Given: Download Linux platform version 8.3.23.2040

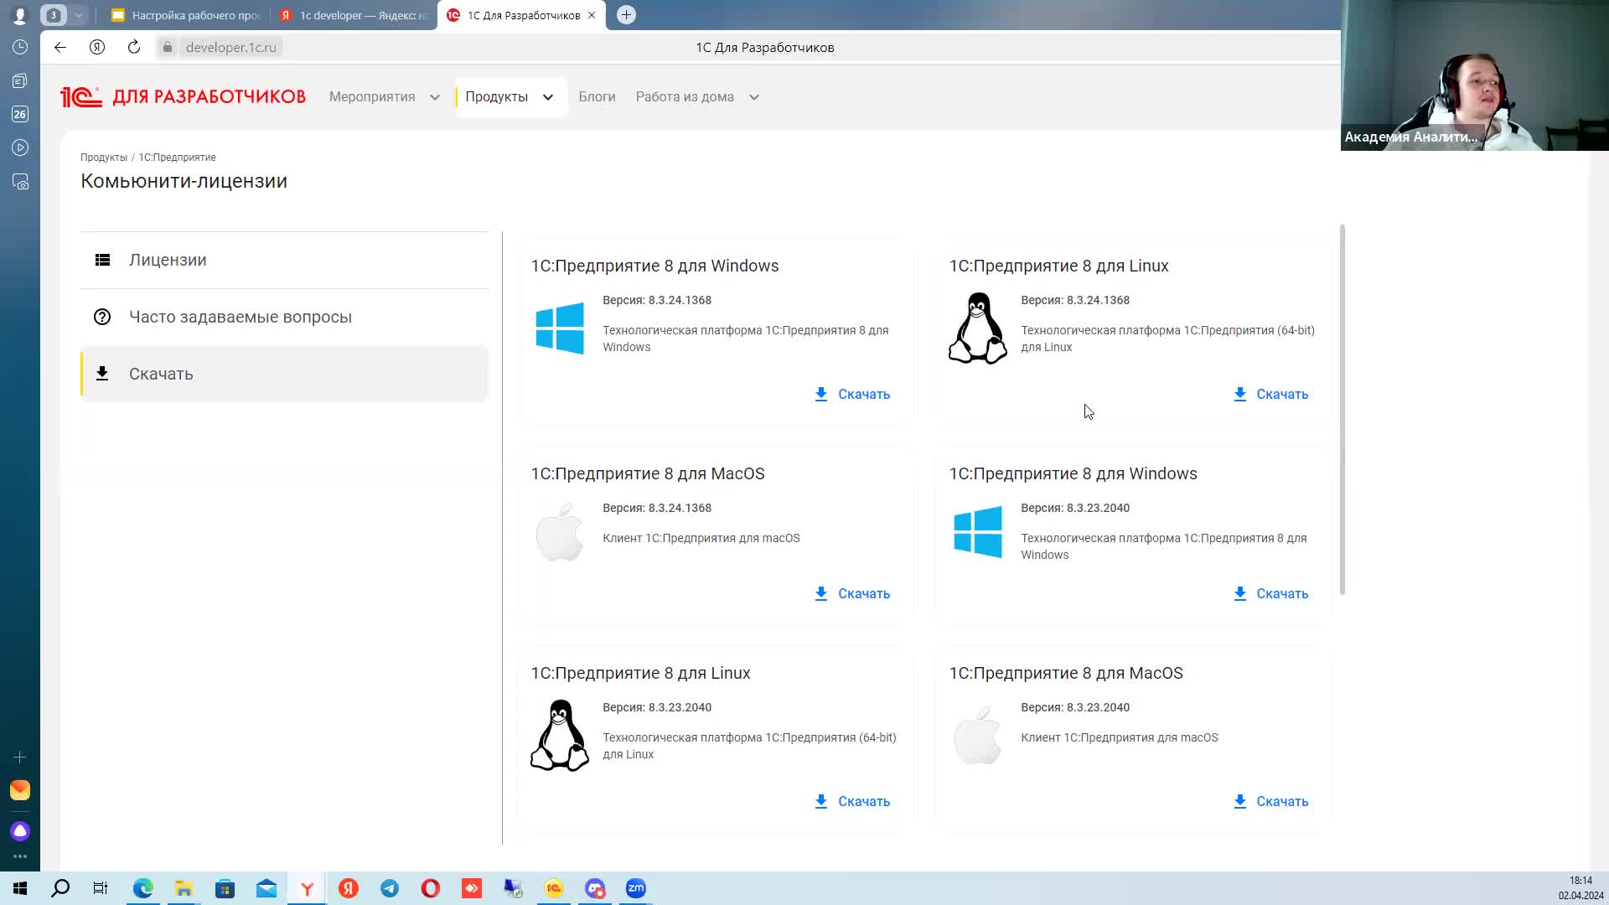Looking at the screenshot, I should (x=852, y=801).
